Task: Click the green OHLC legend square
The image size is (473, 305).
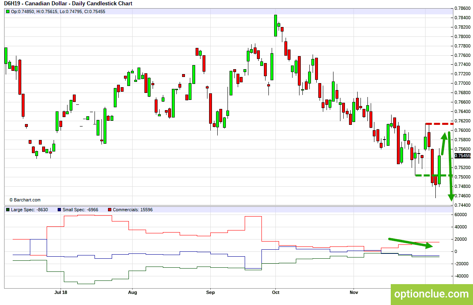Action: 8,12
